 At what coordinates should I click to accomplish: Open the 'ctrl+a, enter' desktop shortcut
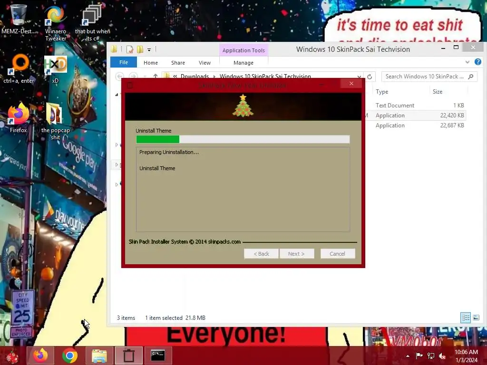(x=19, y=69)
